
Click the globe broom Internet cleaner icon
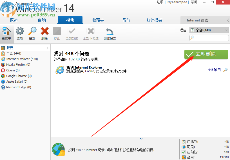pyautogui.click(x=59, y=149)
